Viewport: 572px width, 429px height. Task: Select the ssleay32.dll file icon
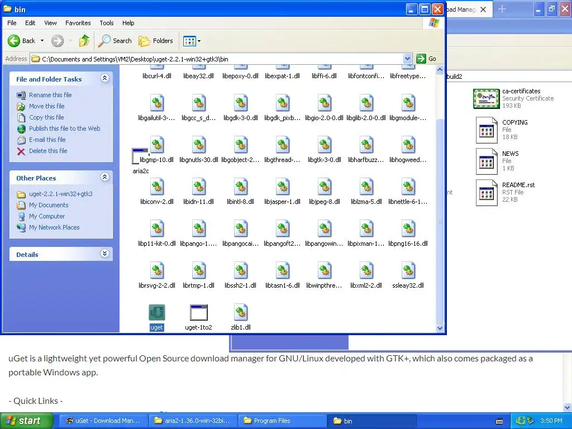pyautogui.click(x=408, y=271)
